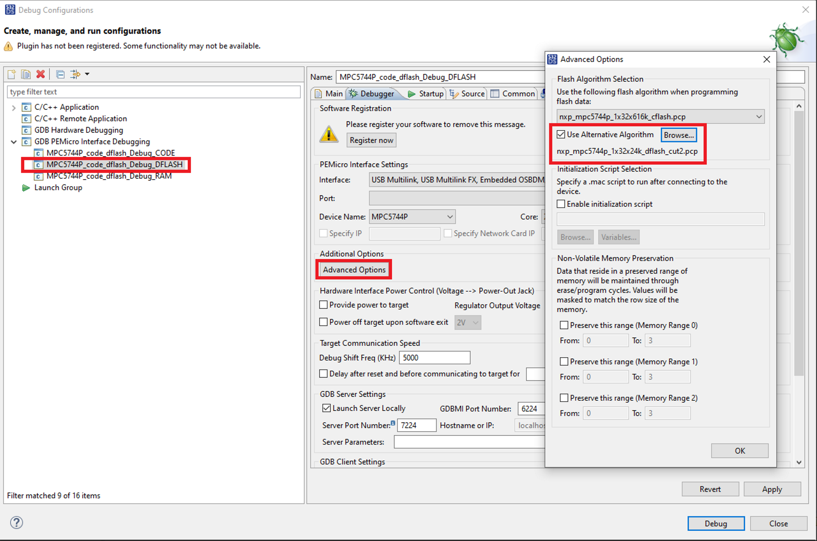
Task: Click the New launch configuration icon
Action: (x=11, y=74)
